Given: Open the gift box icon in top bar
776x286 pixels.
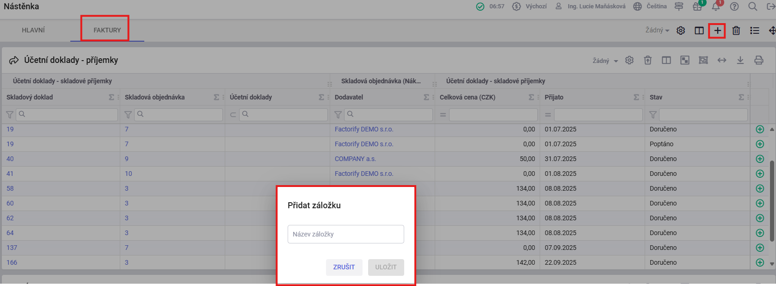Looking at the screenshot, I should point(697,6).
